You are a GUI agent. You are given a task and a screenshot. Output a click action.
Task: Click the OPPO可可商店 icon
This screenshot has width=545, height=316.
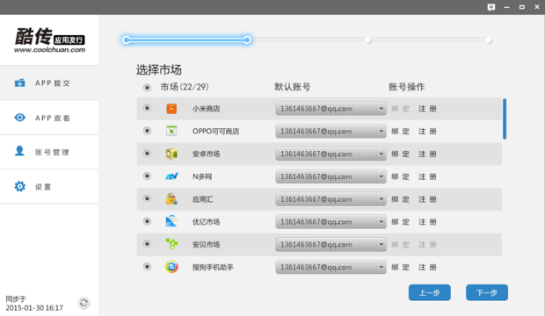coord(171,131)
